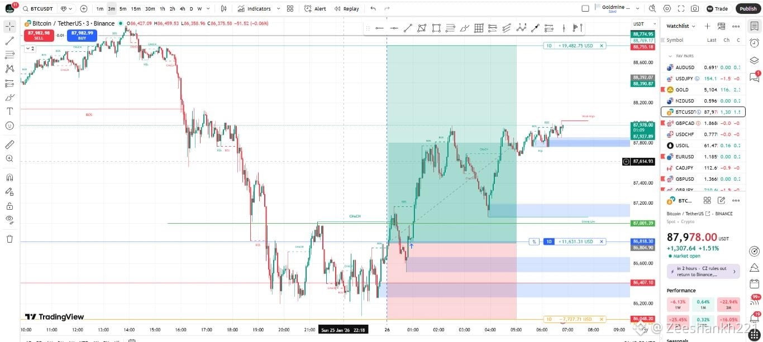
Task: Start bar Replay mode
Action: (x=347, y=8)
